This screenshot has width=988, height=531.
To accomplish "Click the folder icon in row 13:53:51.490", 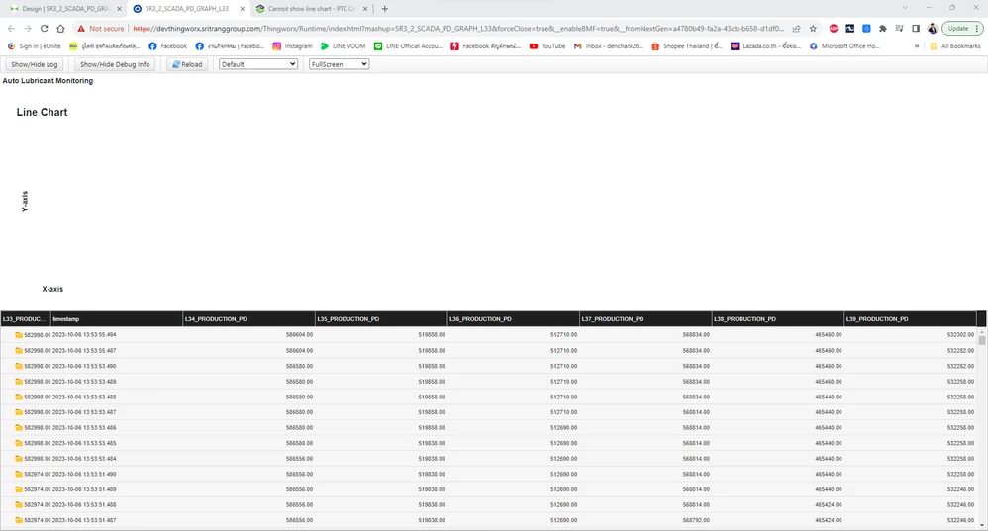I will [19, 474].
